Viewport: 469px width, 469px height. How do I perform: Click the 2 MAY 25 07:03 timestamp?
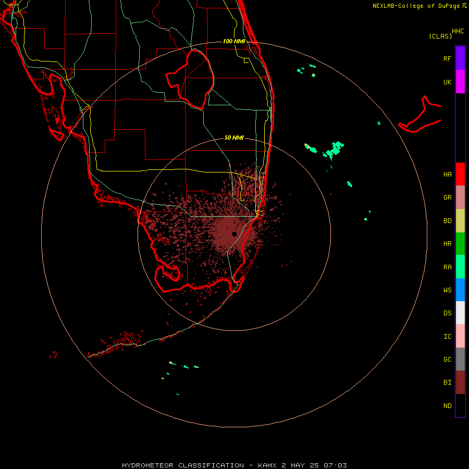pyautogui.click(x=314, y=465)
